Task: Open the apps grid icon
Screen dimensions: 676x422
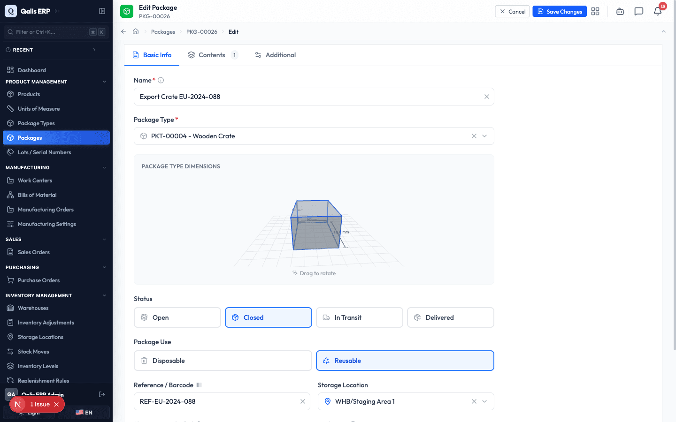Action: click(x=595, y=11)
